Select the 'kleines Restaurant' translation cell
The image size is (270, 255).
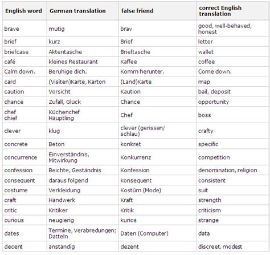pyautogui.click(x=73, y=62)
